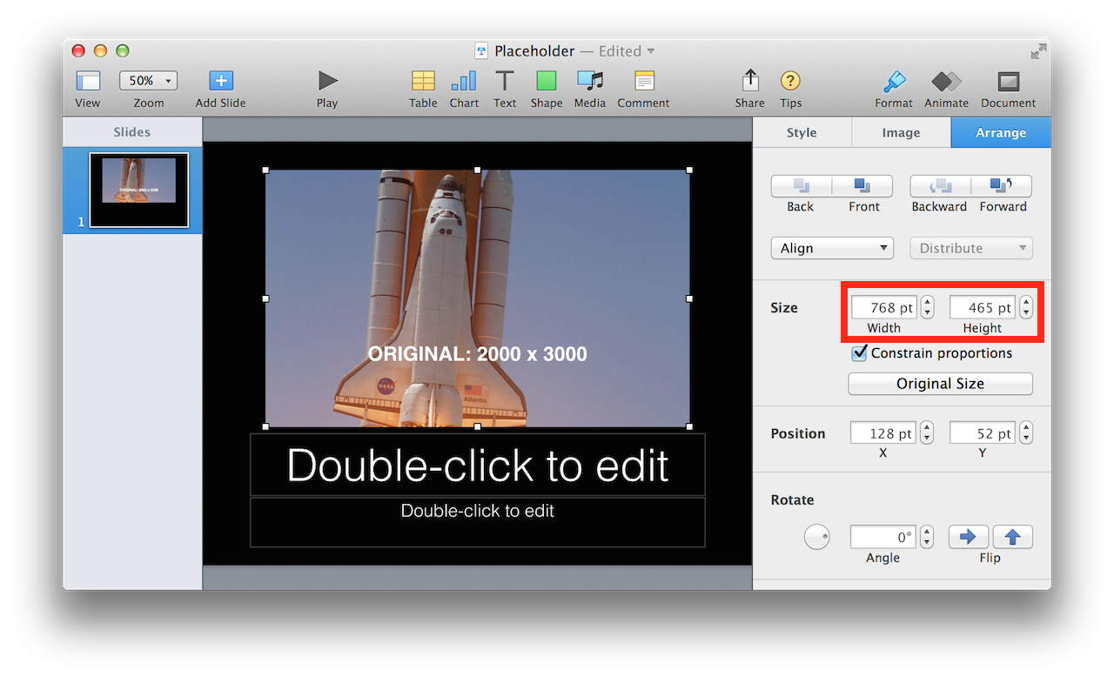This screenshot has width=1114, height=677.
Task: Show the Tips overlay
Action: tap(790, 81)
